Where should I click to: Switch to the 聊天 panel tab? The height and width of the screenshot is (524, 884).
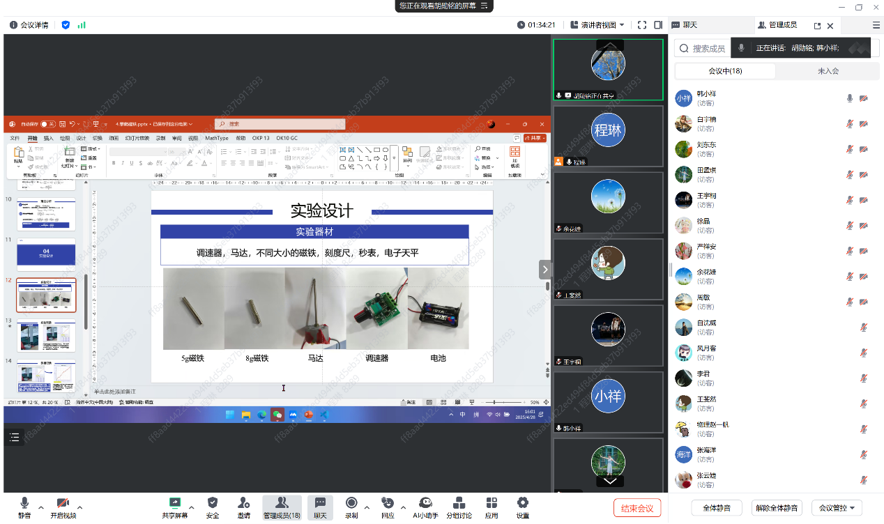[x=684, y=25]
